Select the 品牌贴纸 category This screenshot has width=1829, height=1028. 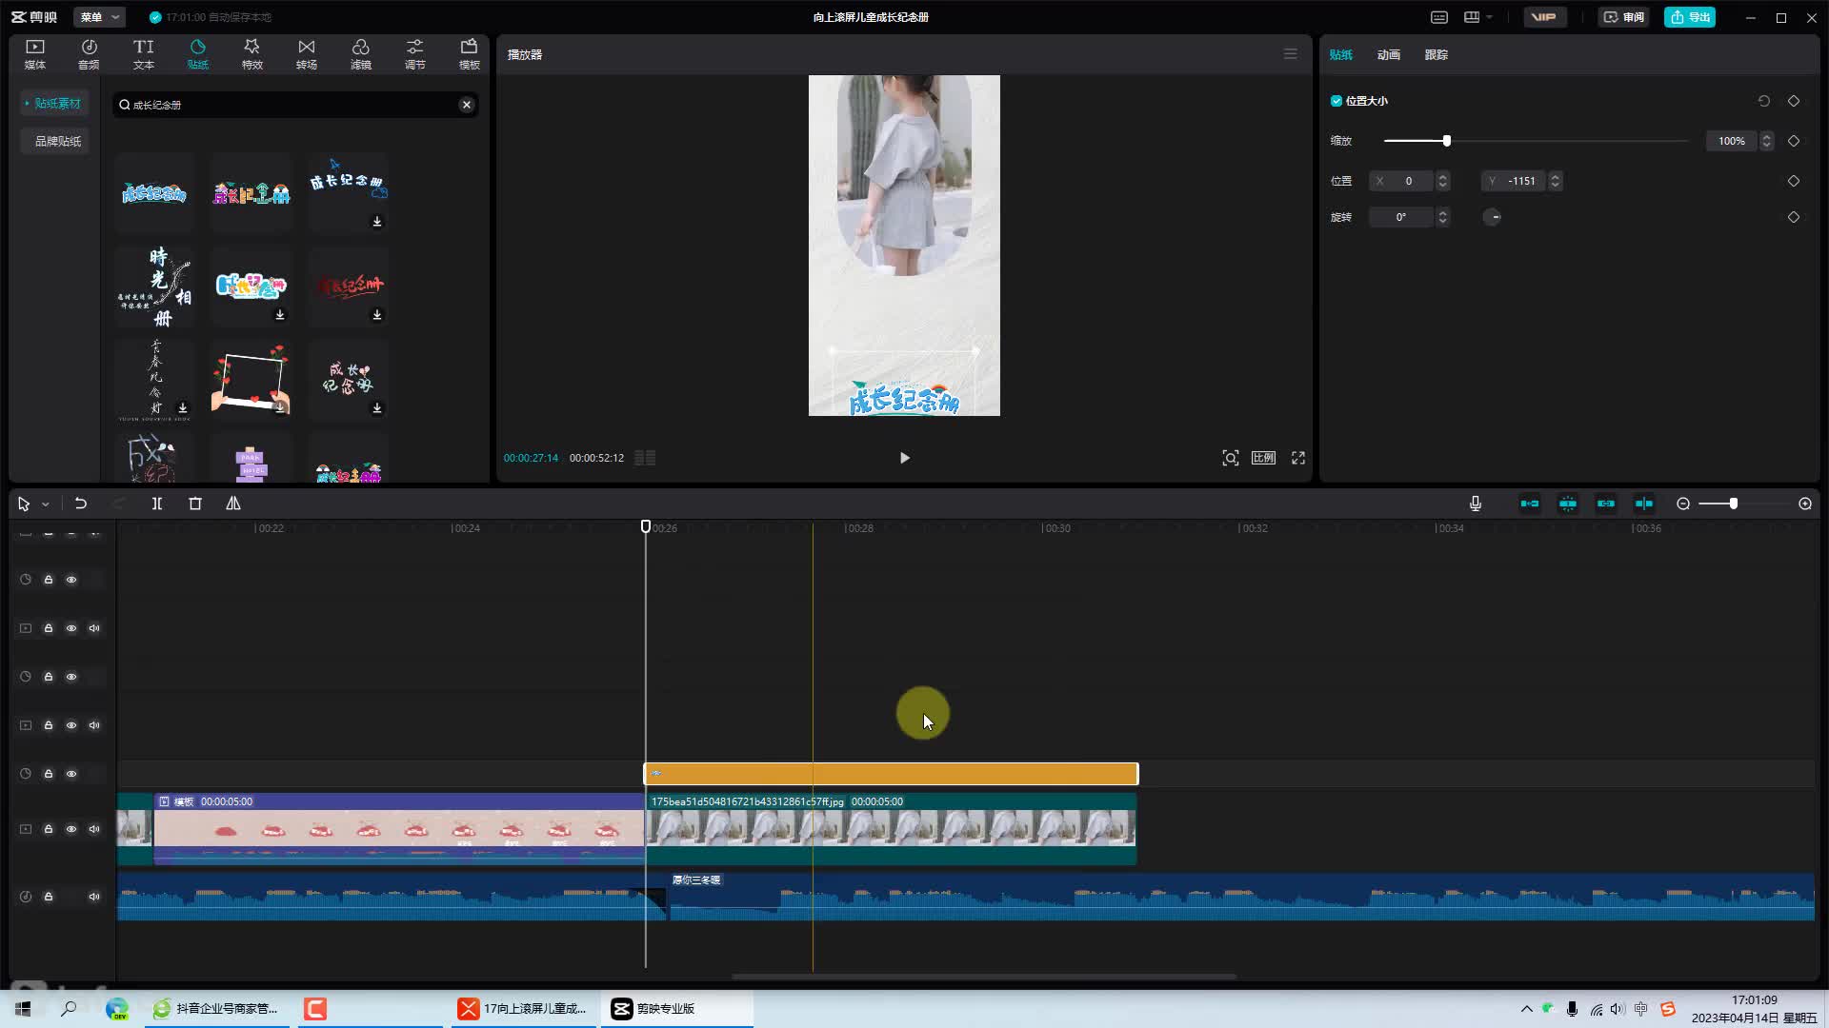[54, 141]
